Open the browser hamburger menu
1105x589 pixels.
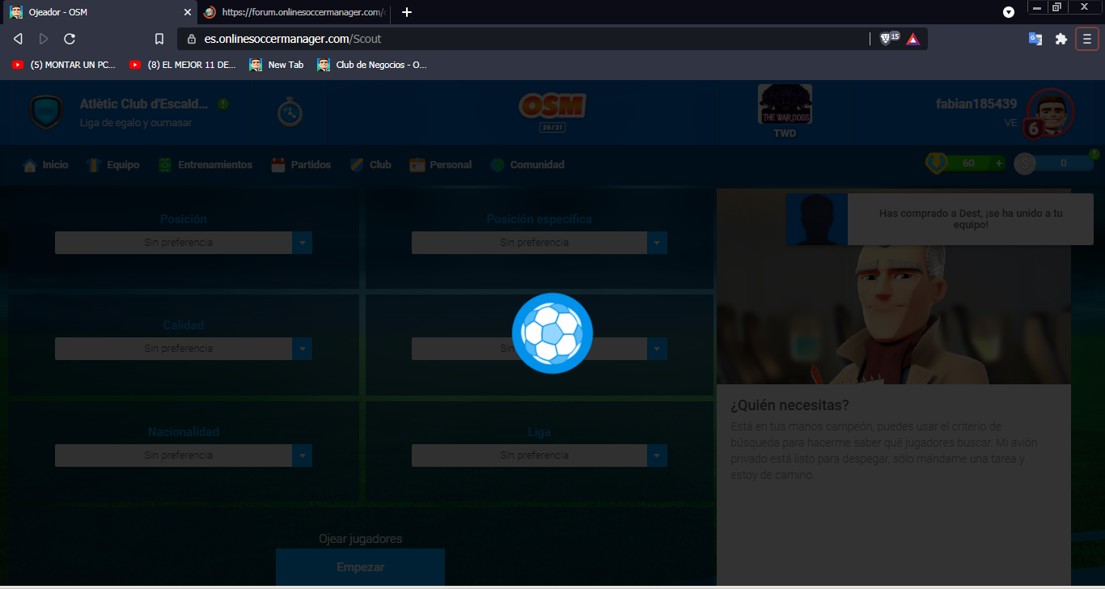coord(1087,39)
